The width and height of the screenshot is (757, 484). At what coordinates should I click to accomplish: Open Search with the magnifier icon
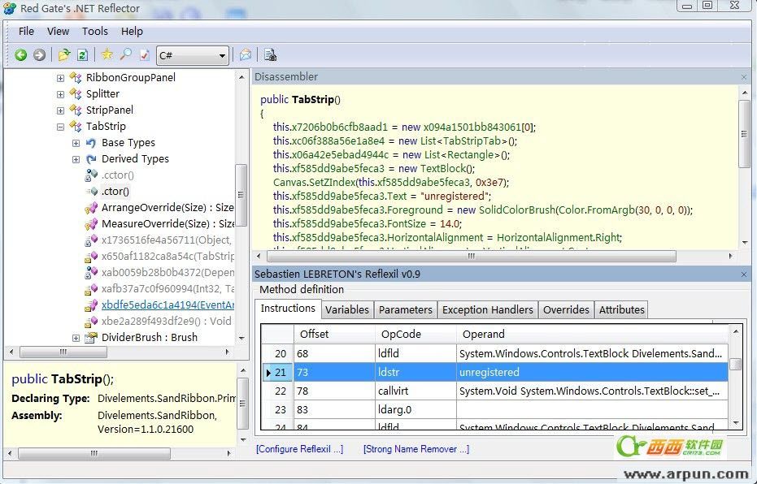(125, 55)
